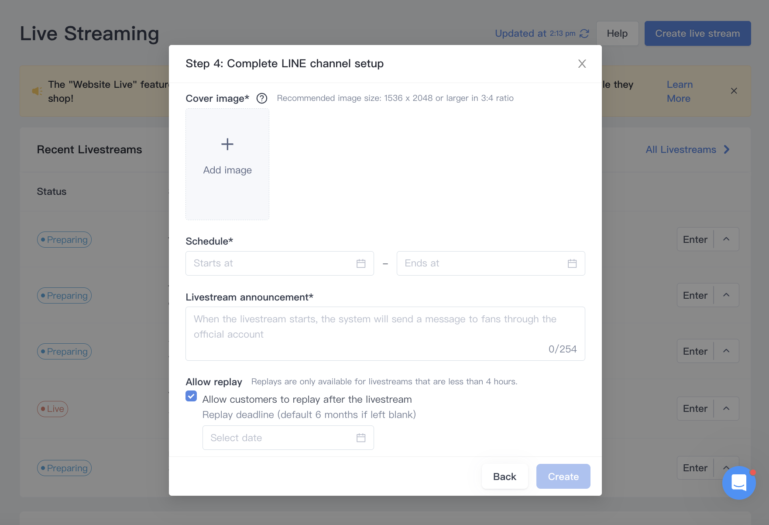Viewport: 769px width, 525px height.
Task: Open the Learn More link
Action: click(680, 91)
